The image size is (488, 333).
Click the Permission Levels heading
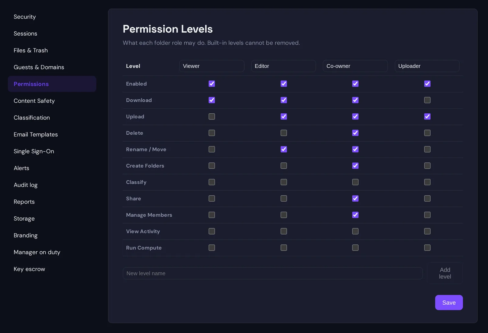(x=168, y=29)
